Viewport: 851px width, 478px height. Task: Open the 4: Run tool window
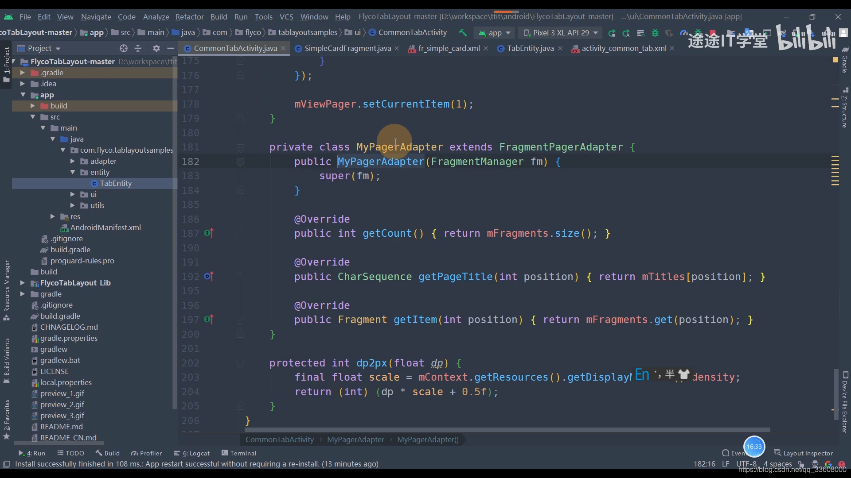pos(32,453)
